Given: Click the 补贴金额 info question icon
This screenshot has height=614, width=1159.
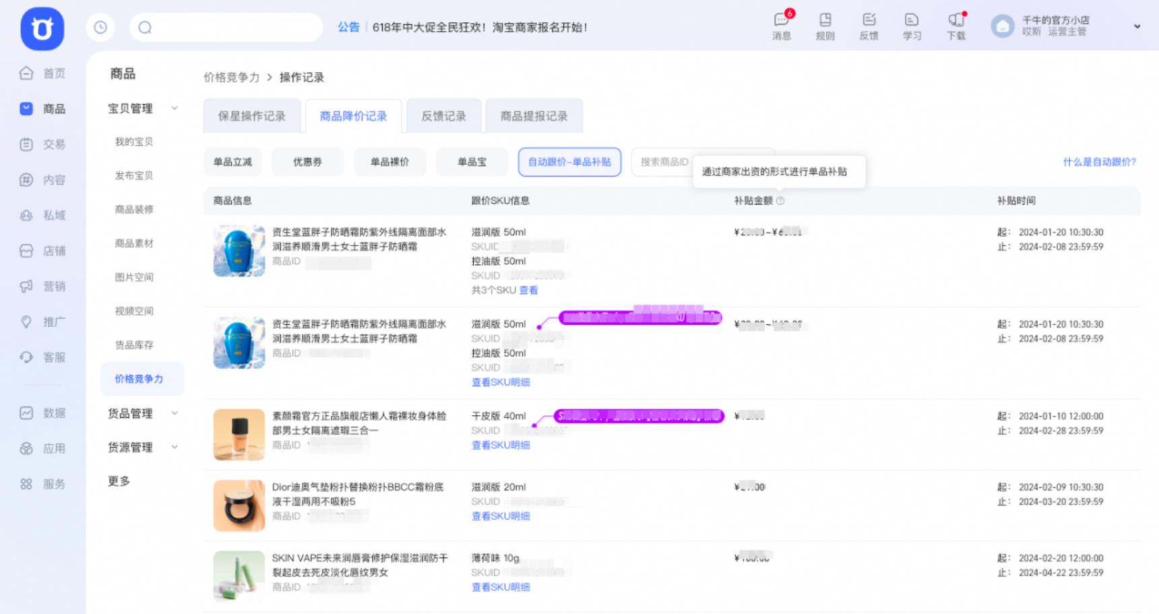Looking at the screenshot, I should 780,201.
